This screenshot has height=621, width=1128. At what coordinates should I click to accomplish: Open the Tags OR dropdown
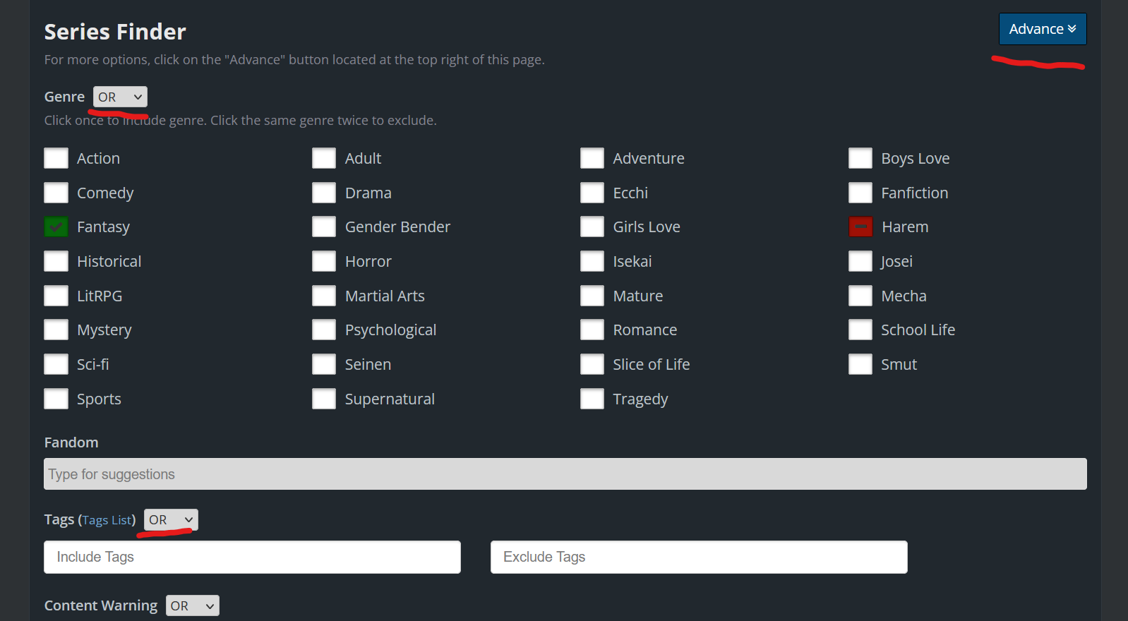click(171, 520)
